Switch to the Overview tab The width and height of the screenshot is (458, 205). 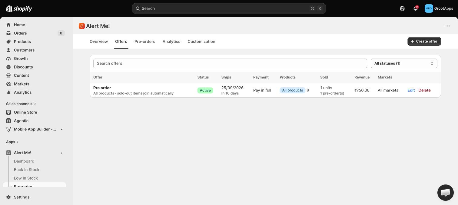click(99, 42)
